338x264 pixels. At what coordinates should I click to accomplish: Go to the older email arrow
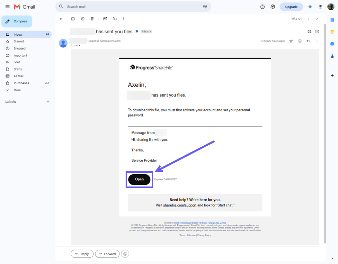pyautogui.click(x=317, y=19)
